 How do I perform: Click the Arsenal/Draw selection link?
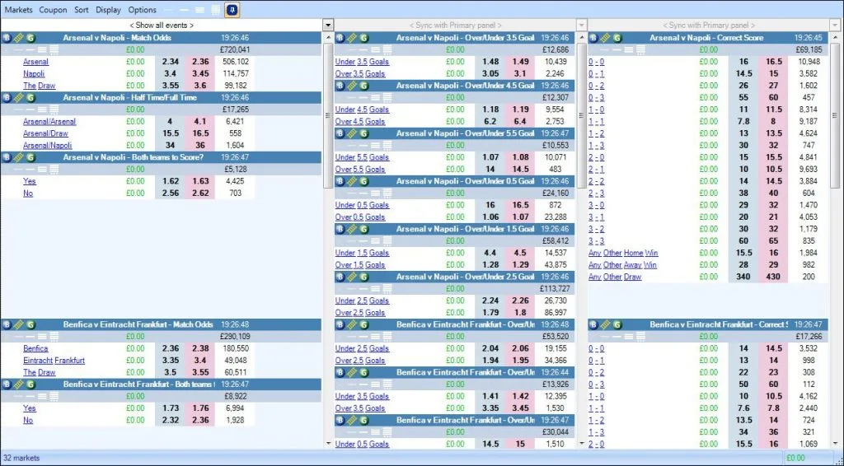click(x=45, y=133)
